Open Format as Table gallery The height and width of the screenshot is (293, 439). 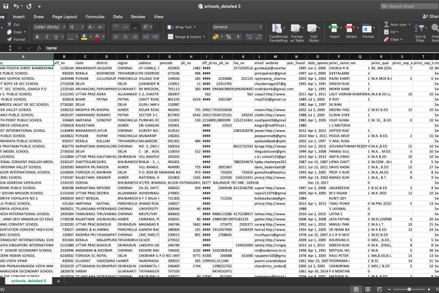coord(297,33)
